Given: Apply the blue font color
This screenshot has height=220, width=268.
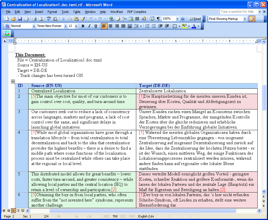Looking at the screenshot, I should (194, 26).
